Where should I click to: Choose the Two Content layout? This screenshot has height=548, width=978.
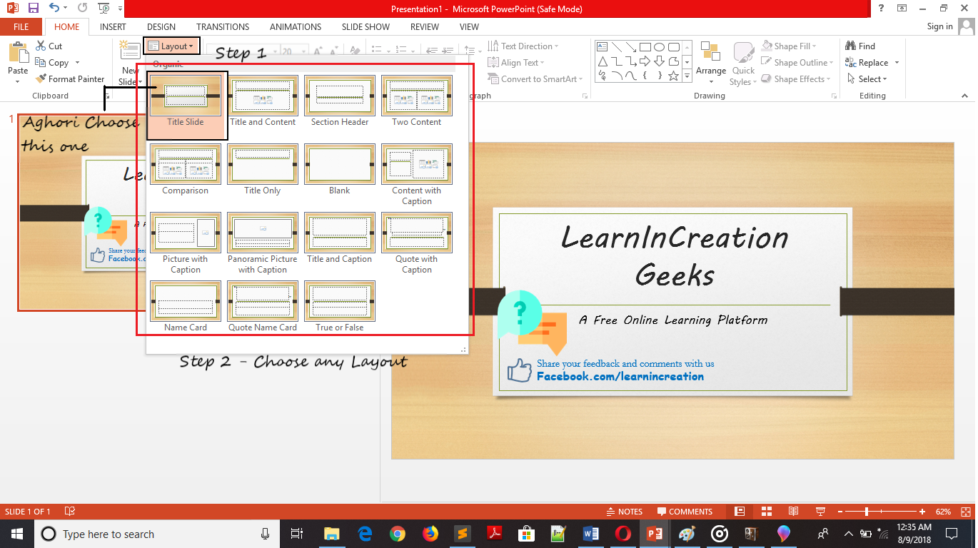point(416,101)
